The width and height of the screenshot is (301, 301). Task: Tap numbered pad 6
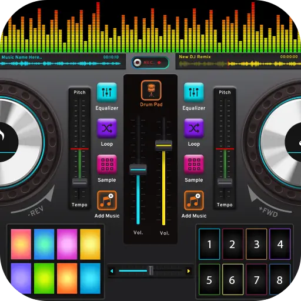(x=233, y=279)
